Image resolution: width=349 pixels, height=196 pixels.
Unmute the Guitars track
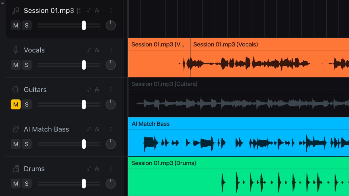tap(16, 104)
